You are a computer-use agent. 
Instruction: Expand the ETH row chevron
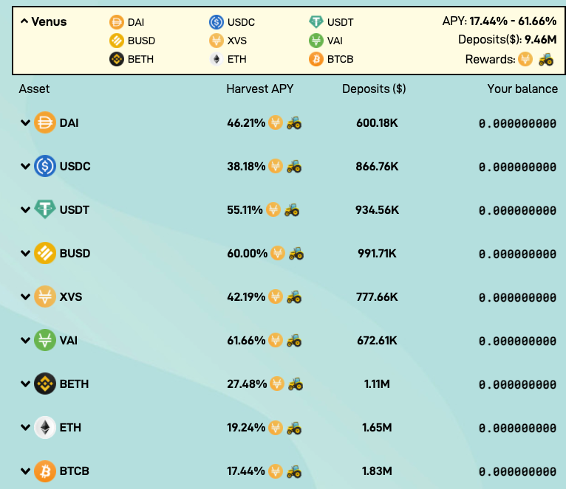[x=25, y=428]
